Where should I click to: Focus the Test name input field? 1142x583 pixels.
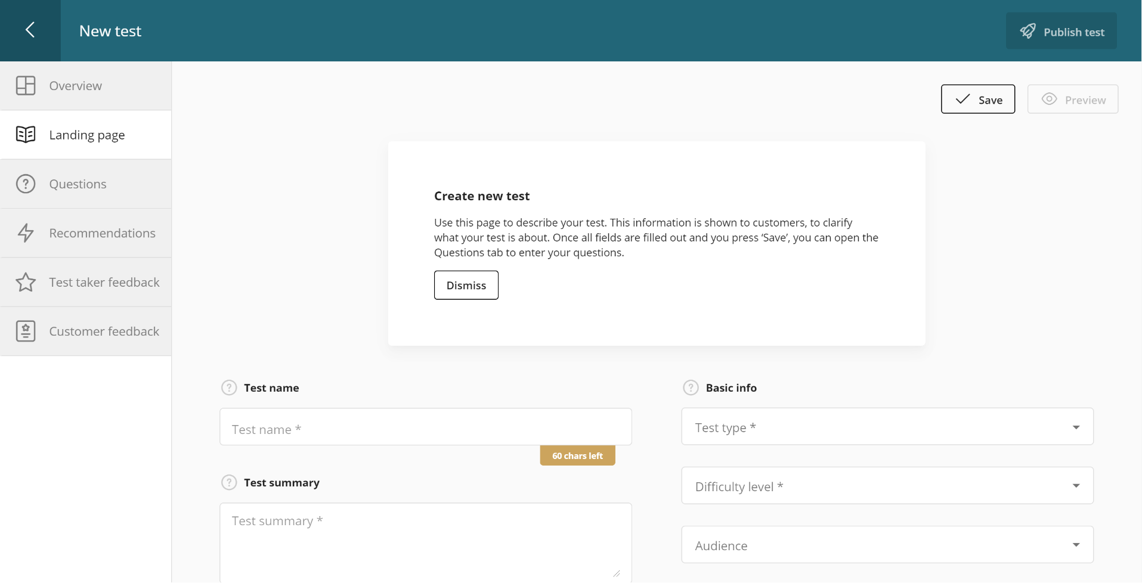tap(425, 427)
